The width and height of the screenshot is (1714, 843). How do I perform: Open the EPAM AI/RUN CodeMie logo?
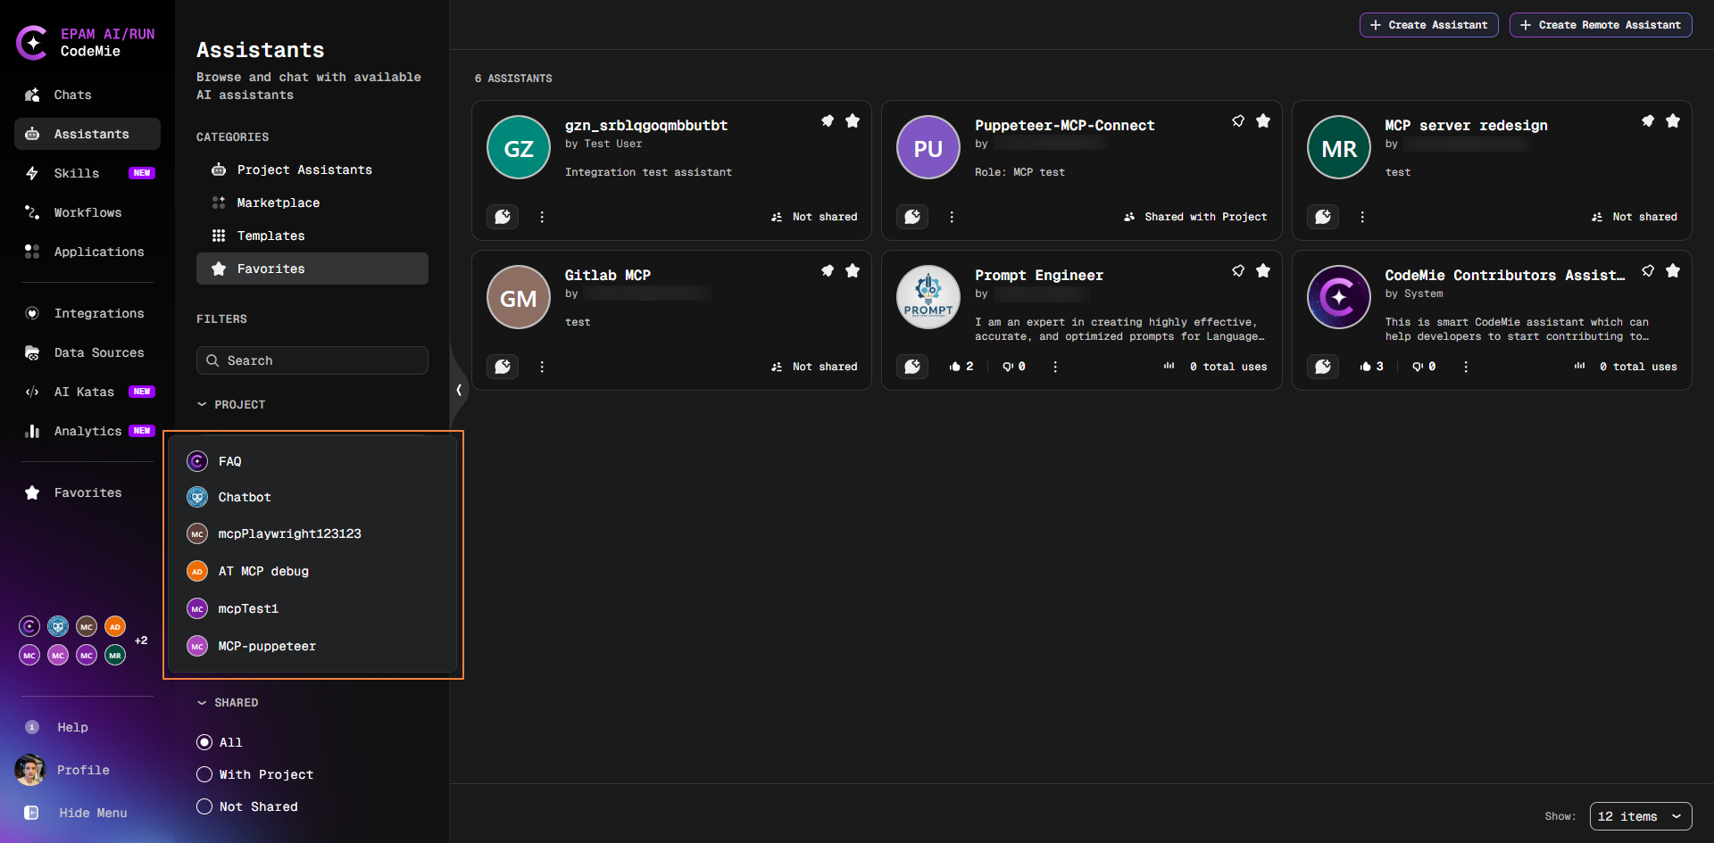click(x=86, y=43)
